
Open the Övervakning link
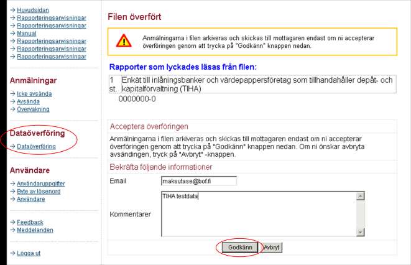(x=33, y=109)
